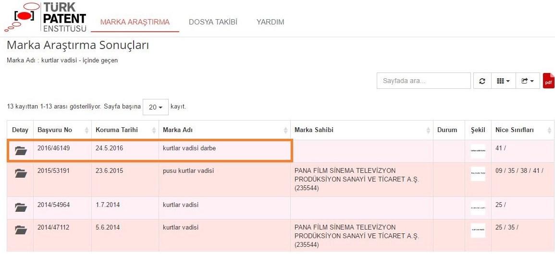
Task: Click the Türk Patent Enstitüsü logo
Action: (x=46, y=18)
